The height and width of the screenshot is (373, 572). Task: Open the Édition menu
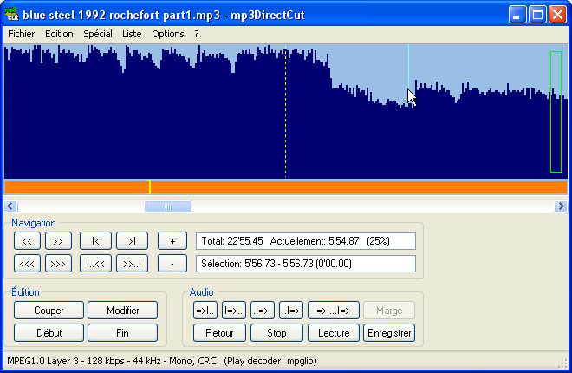click(59, 34)
